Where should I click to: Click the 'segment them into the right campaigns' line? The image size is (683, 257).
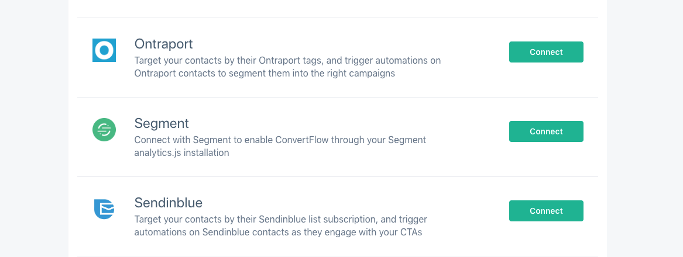coord(265,74)
